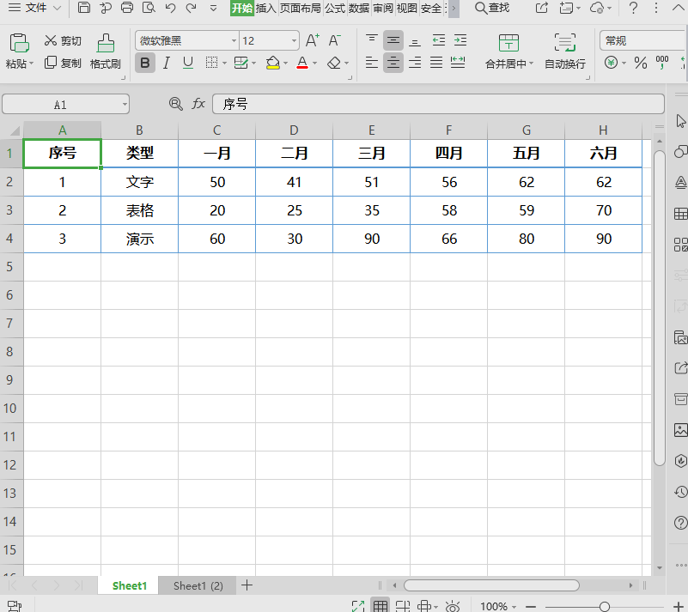The width and height of the screenshot is (688, 612).
Task: Expand the borders dropdown arrow
Action: (225, 64)
